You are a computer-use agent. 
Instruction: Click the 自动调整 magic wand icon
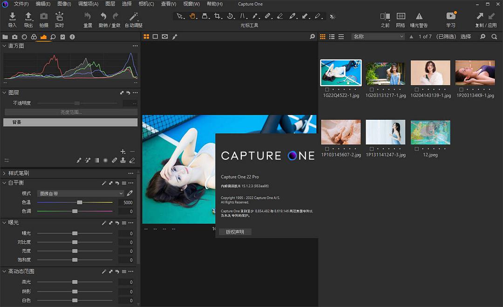tap(134, 16)
